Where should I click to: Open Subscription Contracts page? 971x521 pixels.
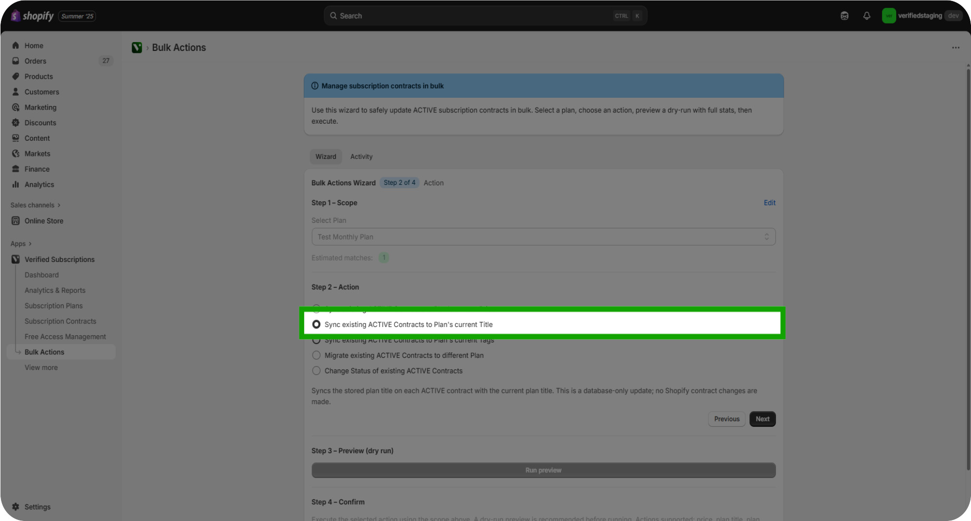point(61,321)
